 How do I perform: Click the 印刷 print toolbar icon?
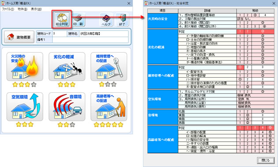(79, 20)
